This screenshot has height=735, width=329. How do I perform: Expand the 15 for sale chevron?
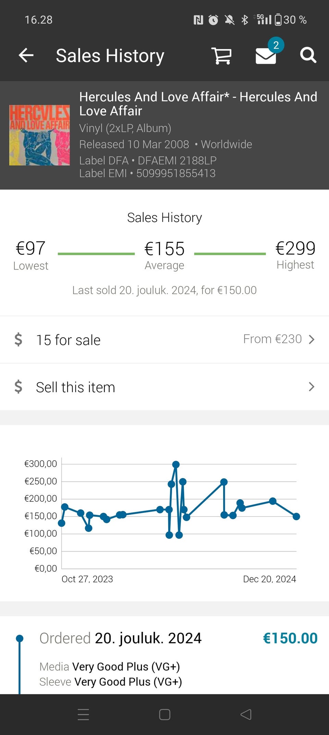click(x=311, y=339)
